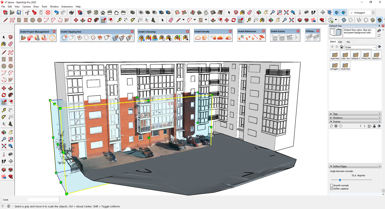This screenshot has width=385, height=209.
Task: Open the Assorted styles folder thumbnail
Action: coord(335,55)
